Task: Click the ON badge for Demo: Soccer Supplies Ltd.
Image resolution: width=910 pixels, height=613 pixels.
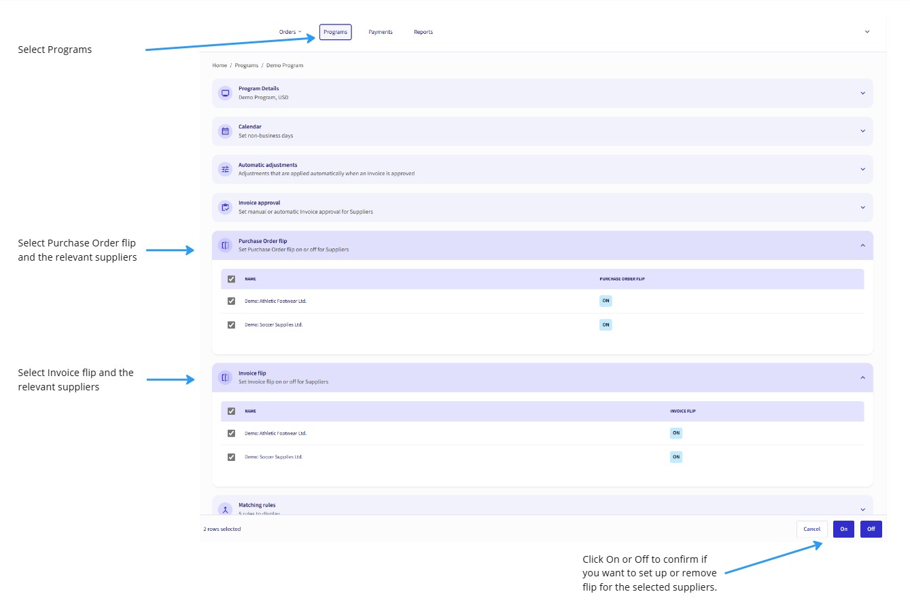Action: pos(605,324)
